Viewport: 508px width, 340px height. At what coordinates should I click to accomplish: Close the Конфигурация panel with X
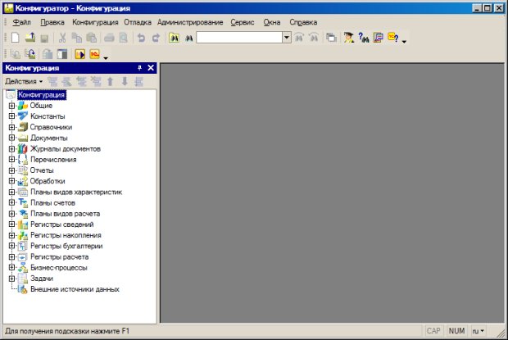click(x=151, y=68)
